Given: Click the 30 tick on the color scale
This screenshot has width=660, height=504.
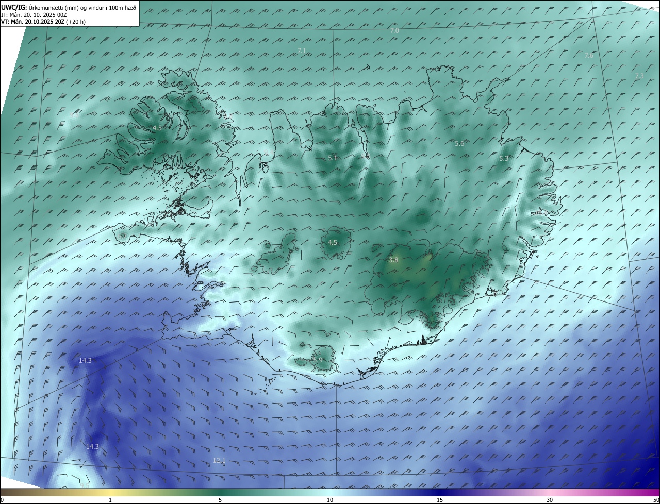Looking at the screenshot, I should click(550, 500).
